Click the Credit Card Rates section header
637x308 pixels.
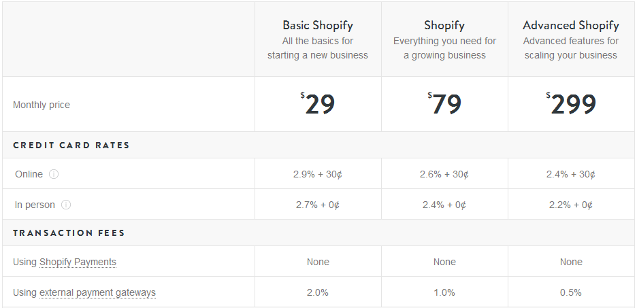tap(71, 145)
